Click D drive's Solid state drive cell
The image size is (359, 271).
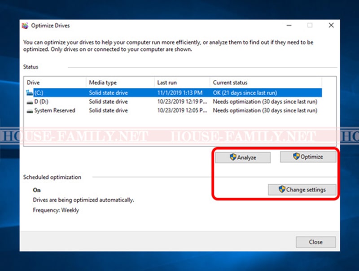pyautogui.click(x=108, y=101)
